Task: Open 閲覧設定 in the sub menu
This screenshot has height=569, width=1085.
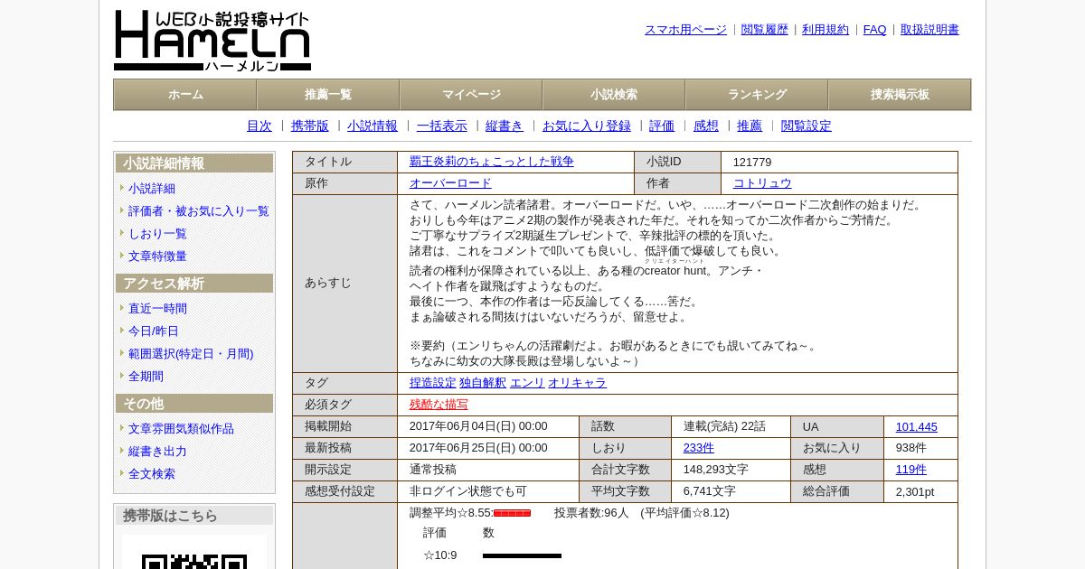Action: click(807, 126)
